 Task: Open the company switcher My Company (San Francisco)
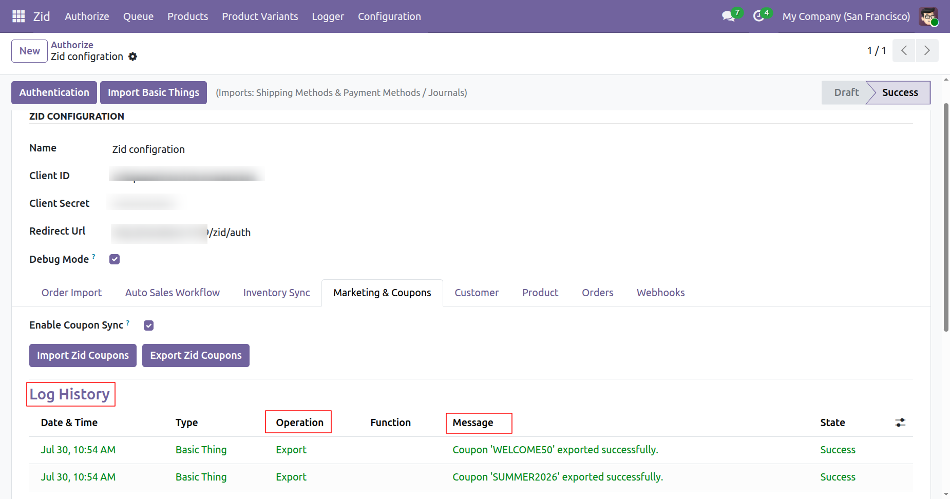point(846,16)
